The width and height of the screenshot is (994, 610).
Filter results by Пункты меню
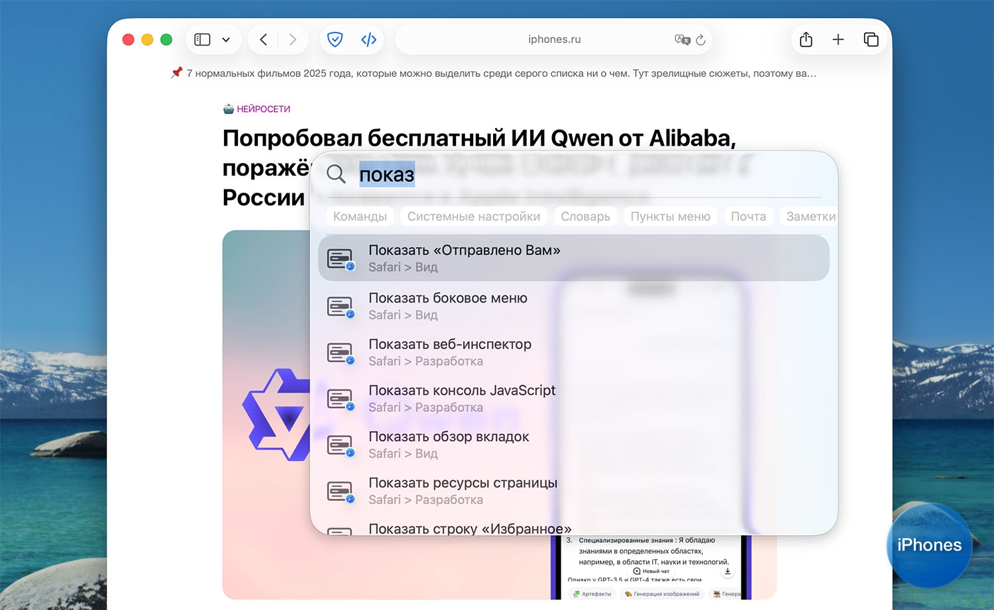tap(670, 217)
